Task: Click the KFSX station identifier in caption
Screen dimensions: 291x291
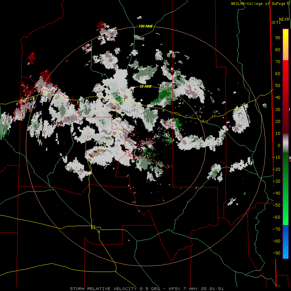Action: [x=175, y=289]
